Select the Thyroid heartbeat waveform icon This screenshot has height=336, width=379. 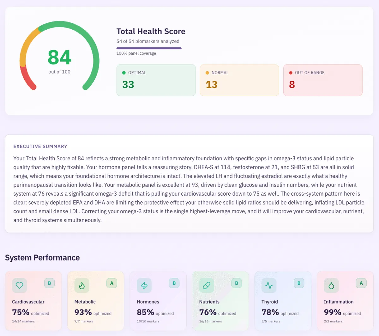pyautogui.click(x=268, y=285)
